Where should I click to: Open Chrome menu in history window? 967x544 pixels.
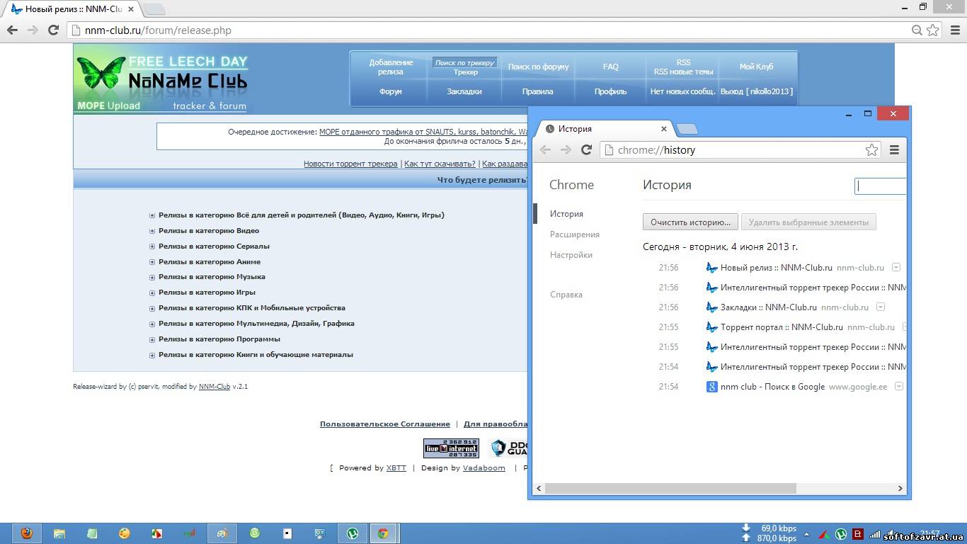point(894,149)
